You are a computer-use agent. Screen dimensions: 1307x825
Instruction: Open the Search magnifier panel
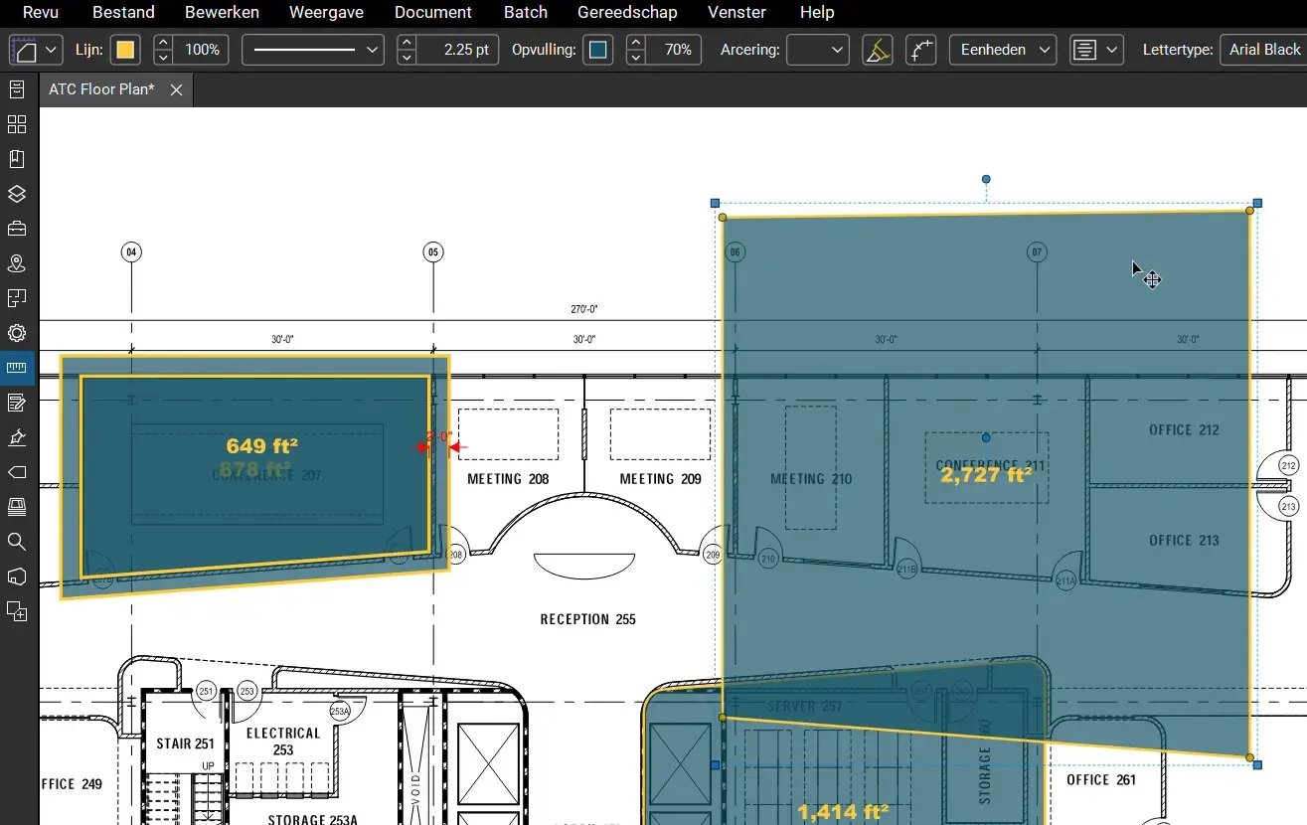pyautogui.click(x=17, y=542)
